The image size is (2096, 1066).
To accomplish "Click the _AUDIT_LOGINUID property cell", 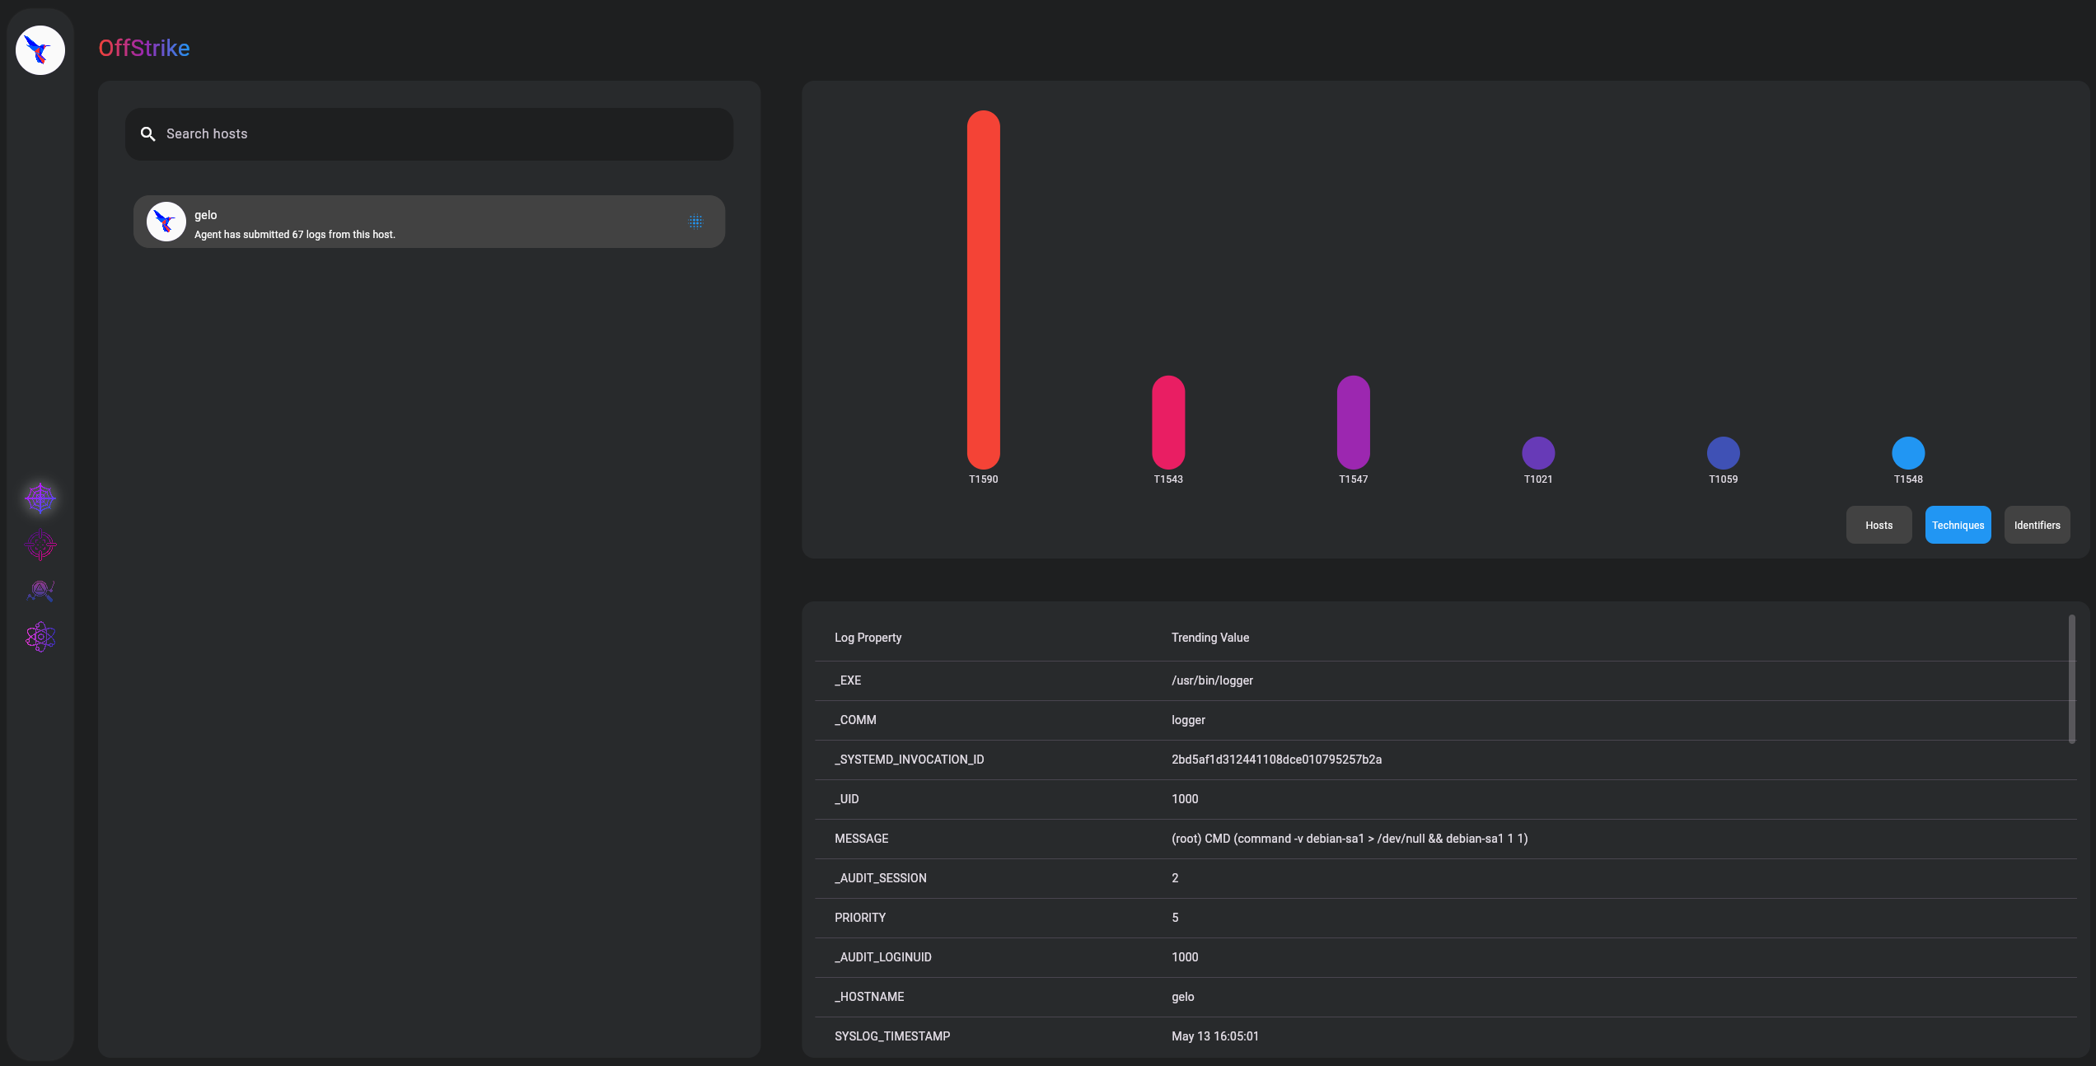I will (x=882, y=957).
